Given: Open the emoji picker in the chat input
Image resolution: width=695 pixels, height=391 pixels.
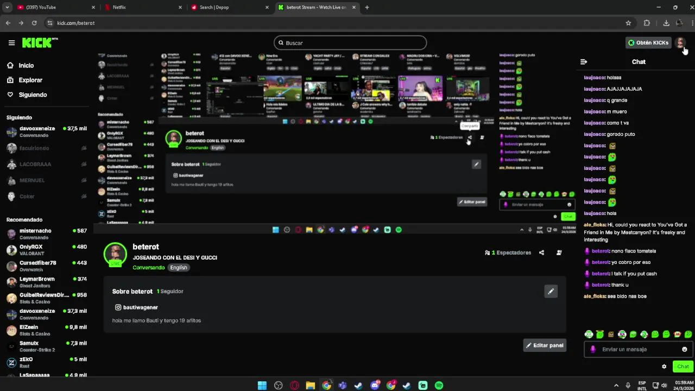Looking at the screenshot, I should coord(684,349).
